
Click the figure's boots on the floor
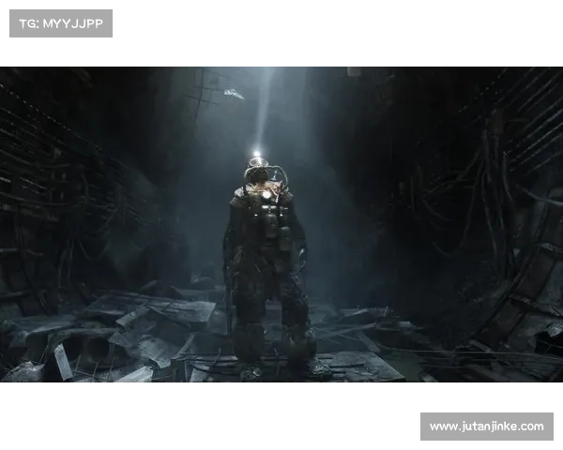[x=281, y=368]
